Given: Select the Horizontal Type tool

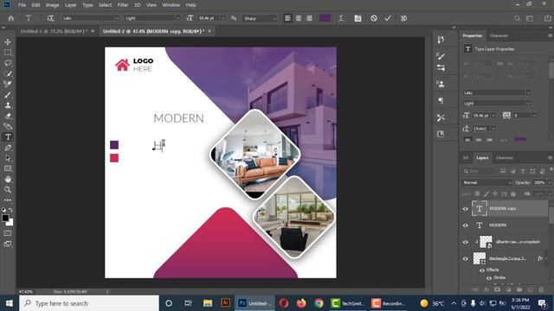Looking at the screenshot, I should [x=8, y=136].
